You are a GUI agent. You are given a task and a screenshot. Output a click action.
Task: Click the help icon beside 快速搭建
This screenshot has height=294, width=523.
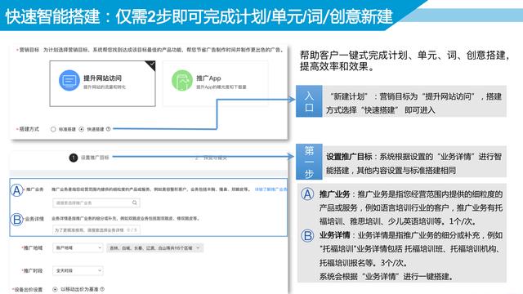pyautogui.click(x=109, y=129)
